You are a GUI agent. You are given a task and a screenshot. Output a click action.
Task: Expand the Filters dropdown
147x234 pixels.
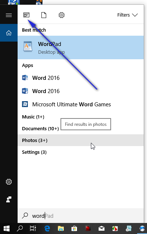[x=128, y=15]
